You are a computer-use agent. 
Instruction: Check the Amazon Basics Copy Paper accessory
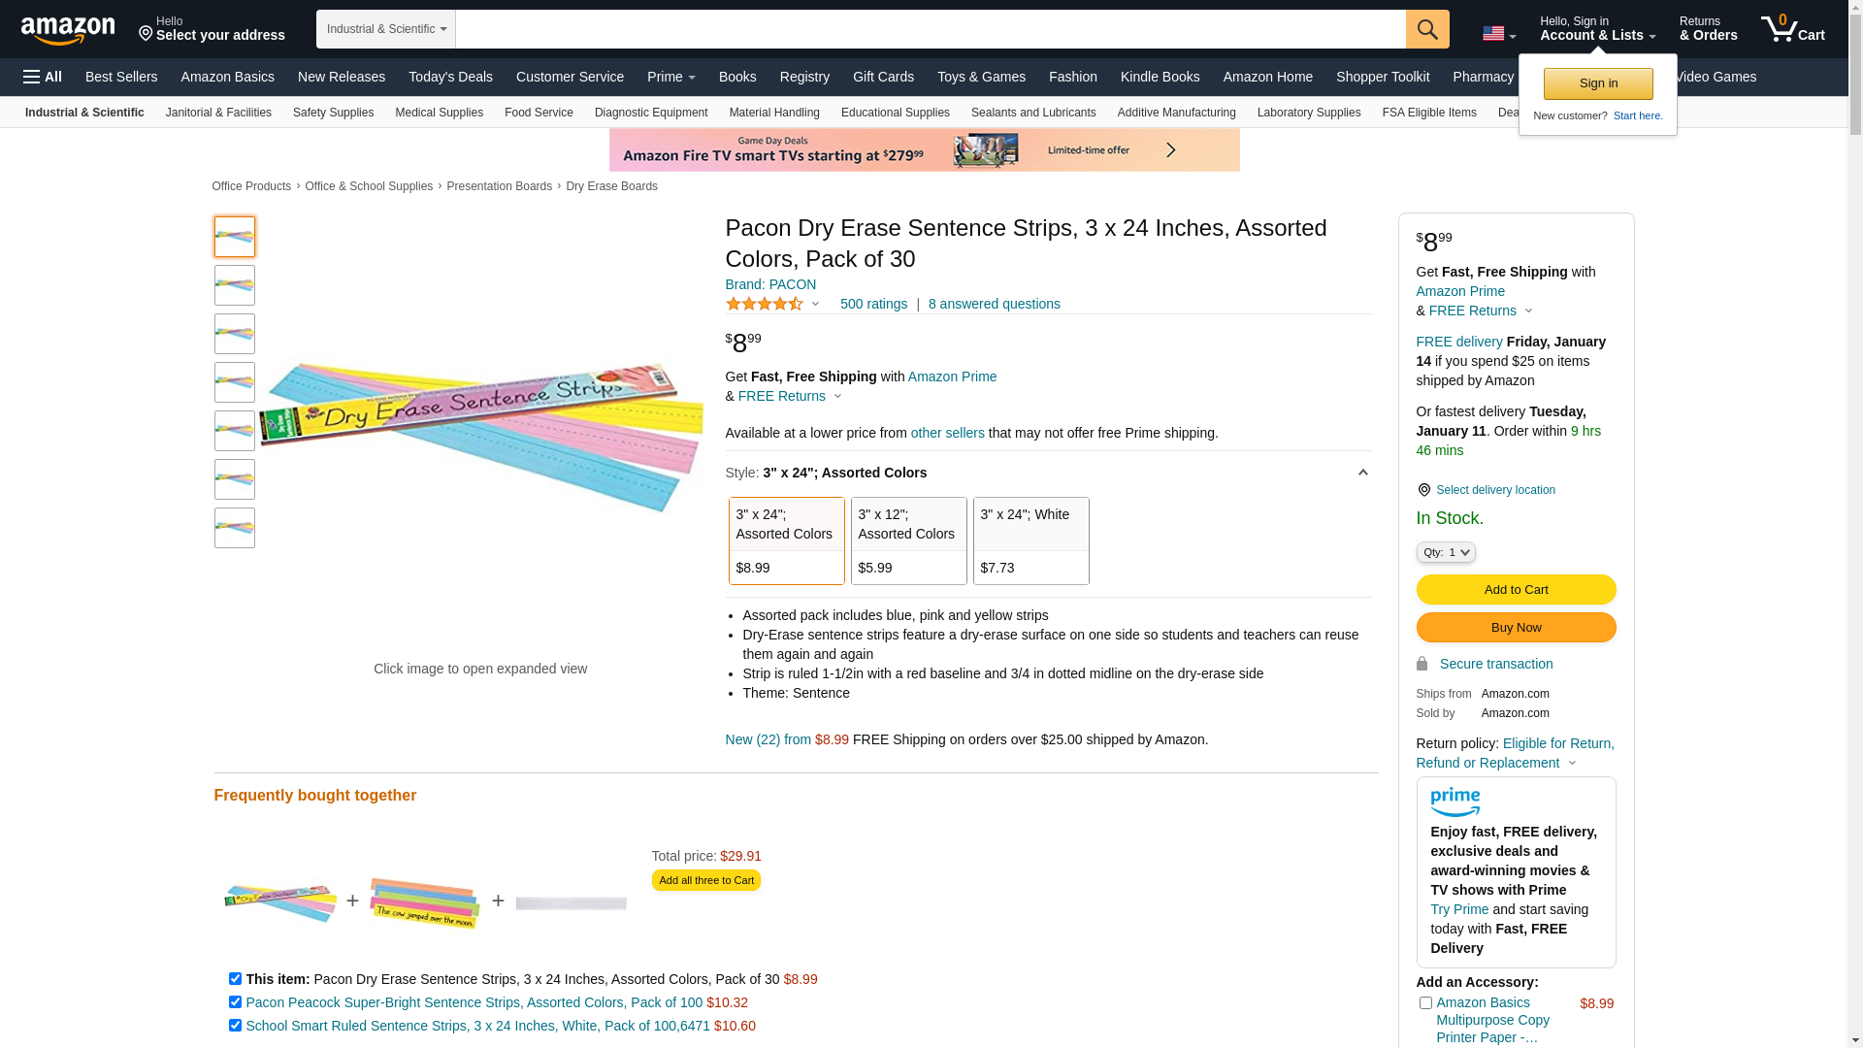tap(1425, 1003)
